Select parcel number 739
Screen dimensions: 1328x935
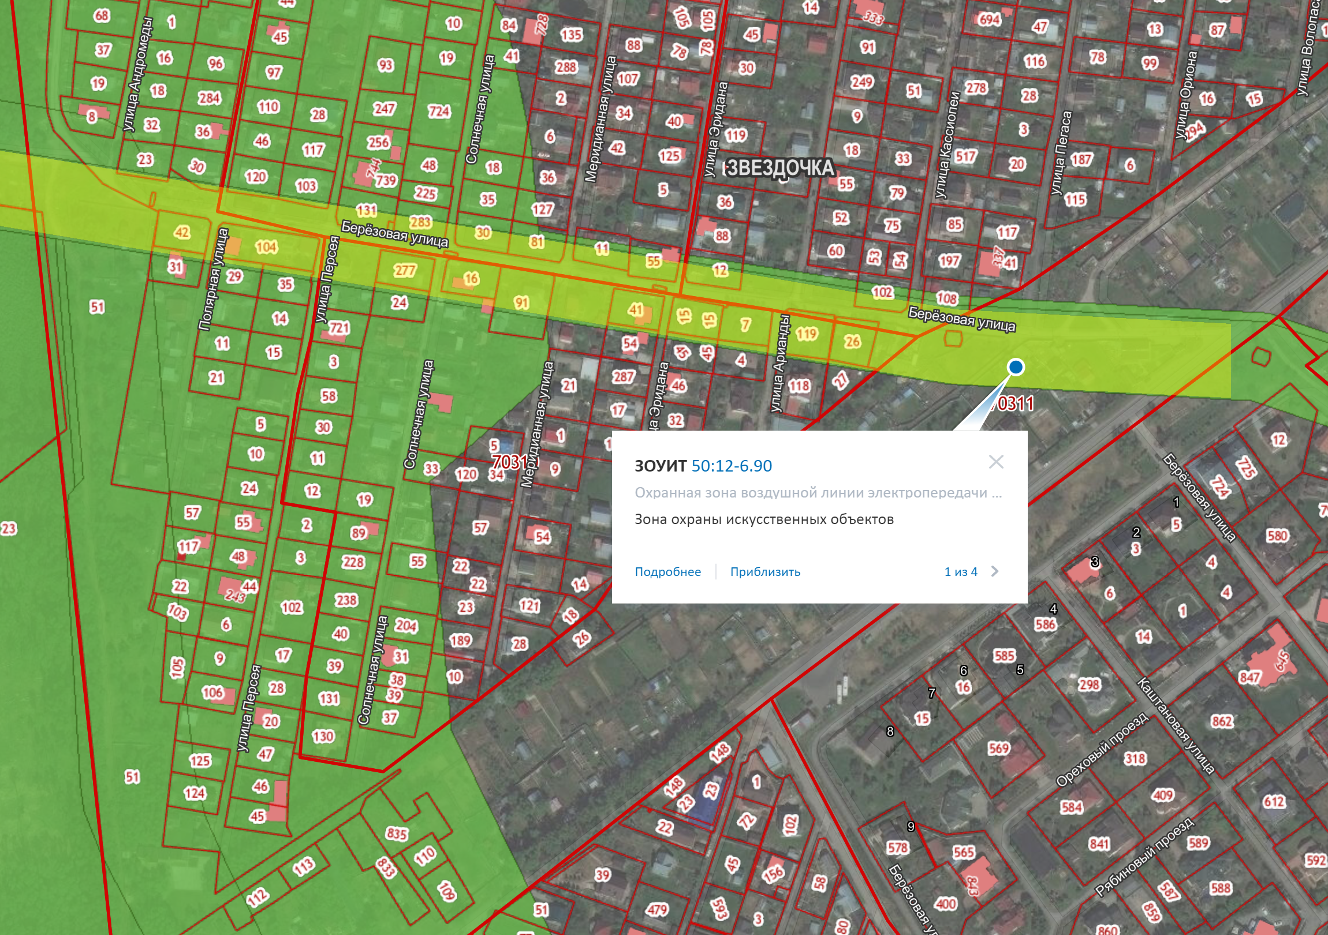tap(386, 181)
